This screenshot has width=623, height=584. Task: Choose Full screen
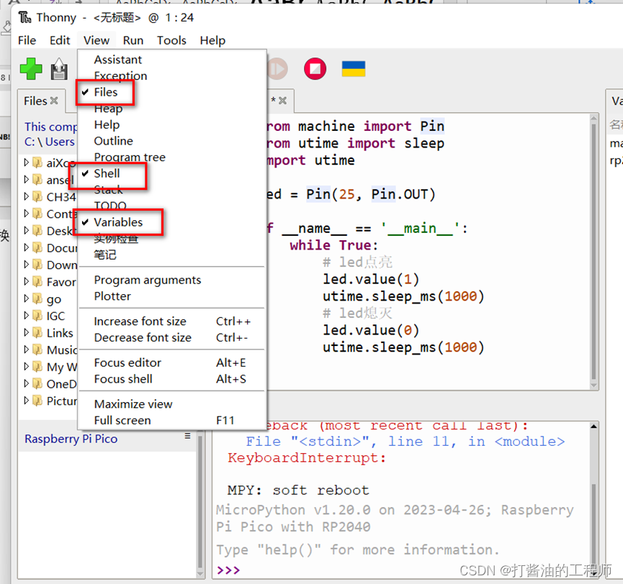pos(172,420)
